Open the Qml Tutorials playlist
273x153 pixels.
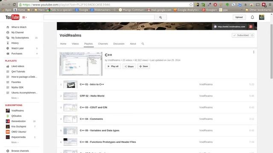coord(18,72)
